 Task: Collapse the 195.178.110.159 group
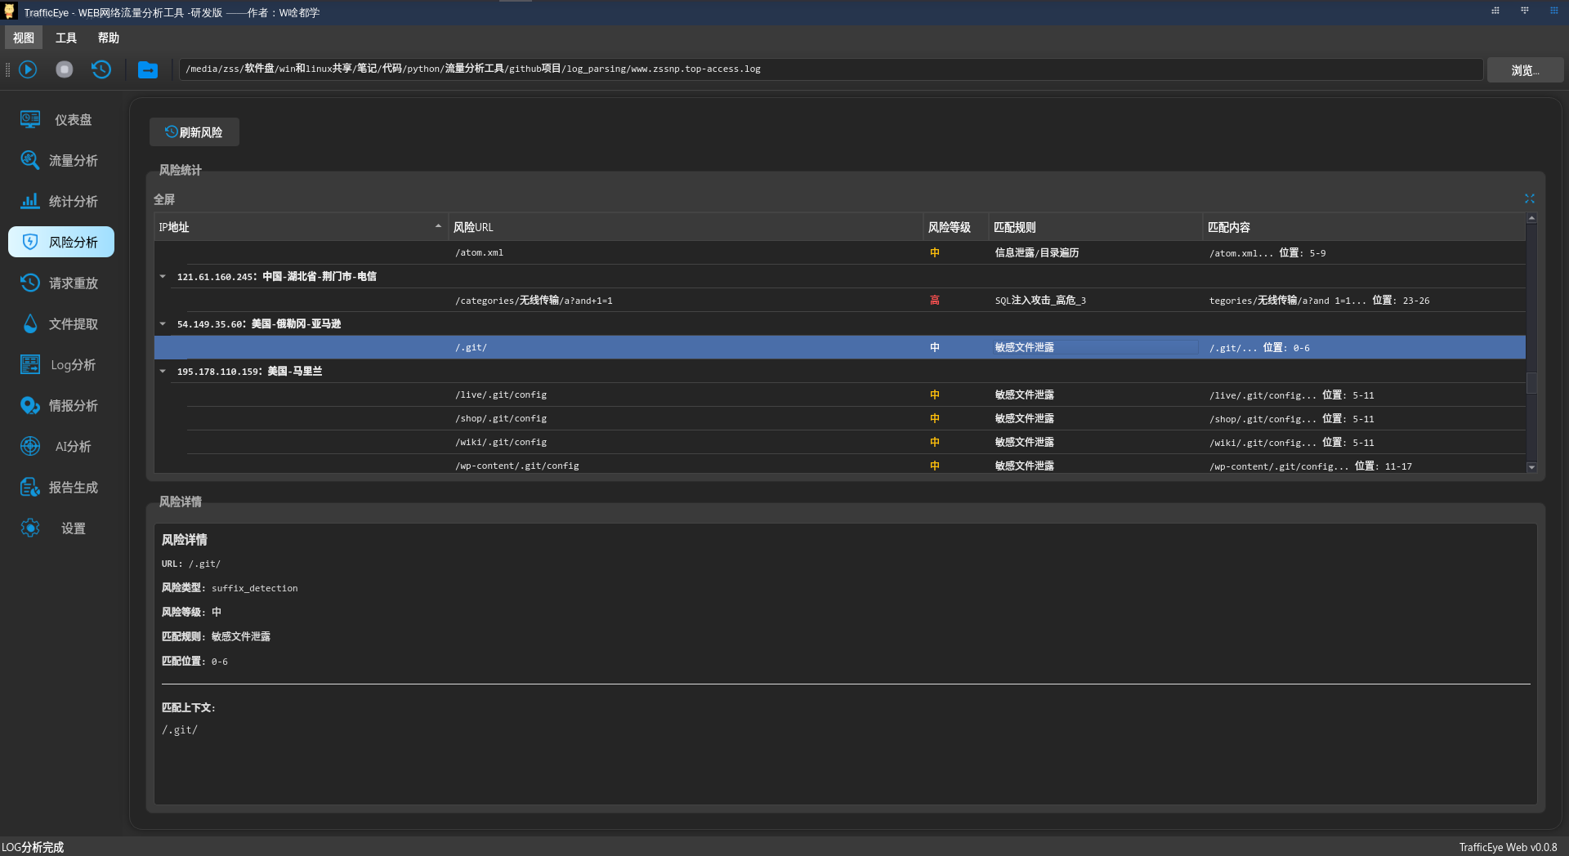coord(163,371)
